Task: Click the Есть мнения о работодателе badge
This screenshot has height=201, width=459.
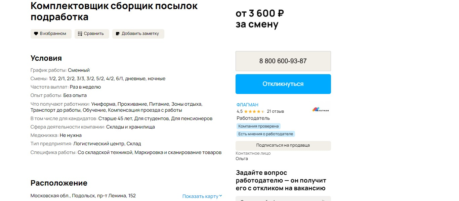Action: tap(265, 134)
